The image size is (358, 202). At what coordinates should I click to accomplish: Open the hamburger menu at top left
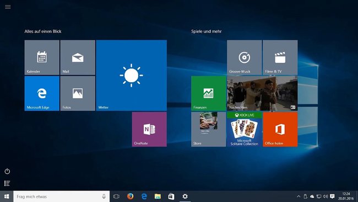pos(8,7)
